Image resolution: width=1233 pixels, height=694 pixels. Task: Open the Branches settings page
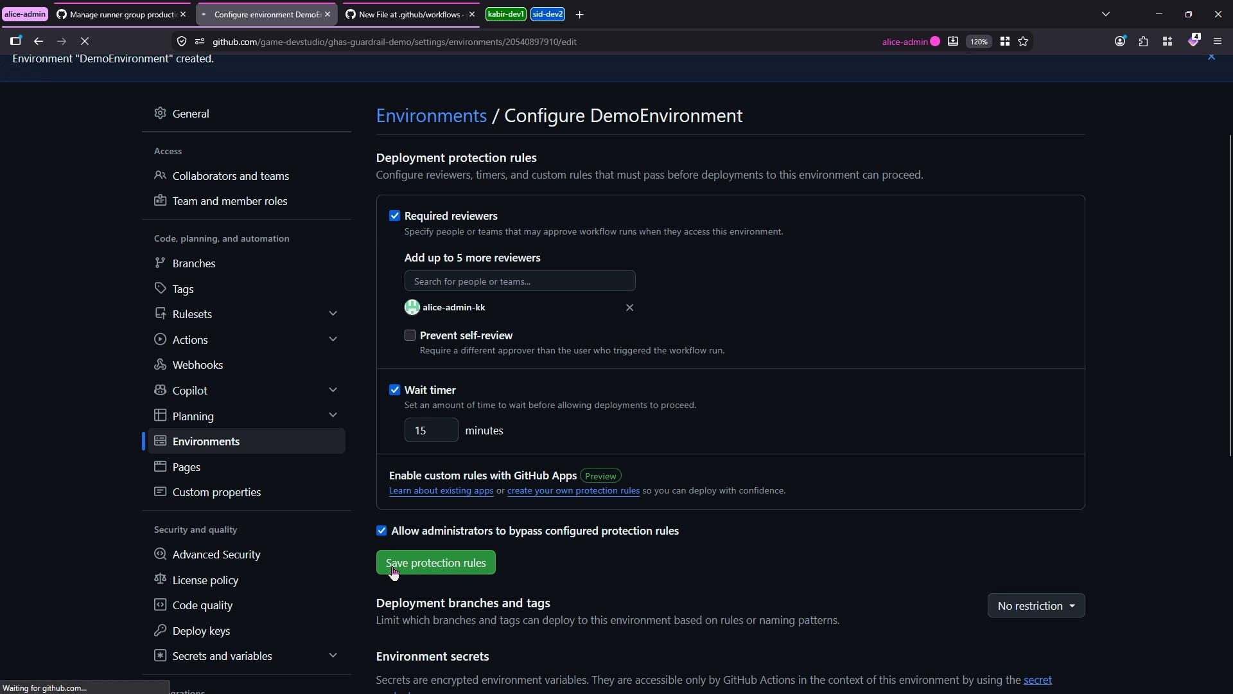click(246, 263)
